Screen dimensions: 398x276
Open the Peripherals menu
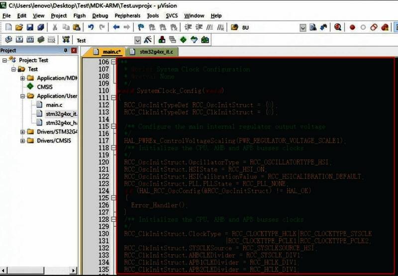click(127, 16)
